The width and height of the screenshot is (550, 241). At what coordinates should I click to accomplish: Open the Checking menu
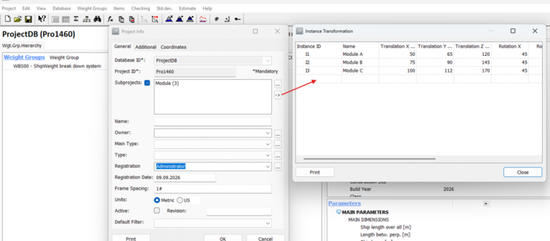[x=140, y=8]
